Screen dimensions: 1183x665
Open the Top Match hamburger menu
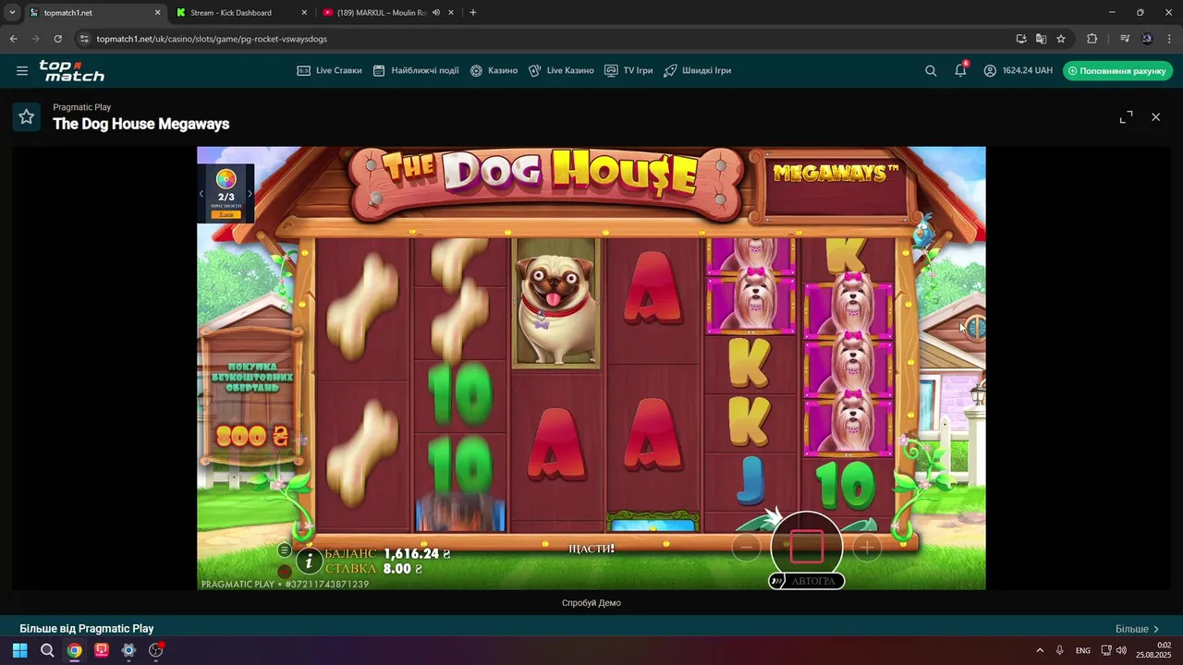point(22,70)
